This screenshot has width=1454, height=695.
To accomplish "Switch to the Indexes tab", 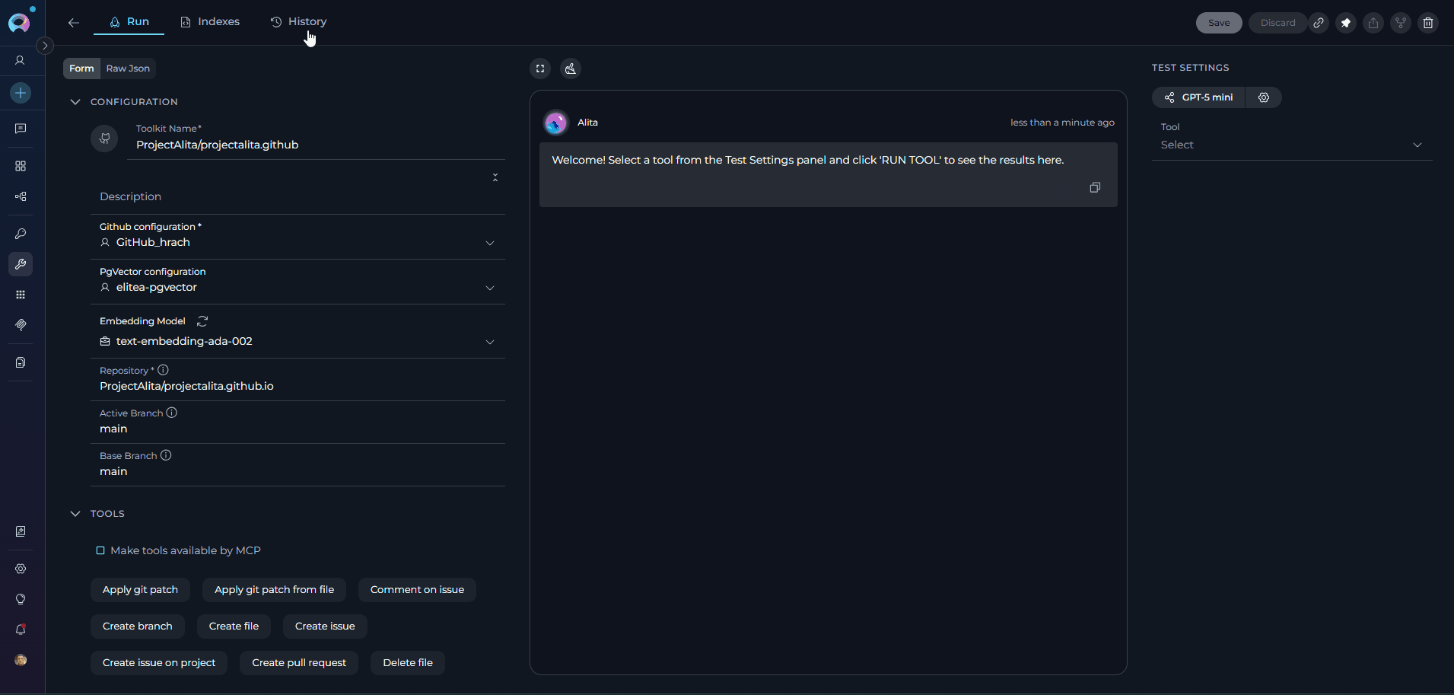I will pyautogui.click(x=210, y=21).
